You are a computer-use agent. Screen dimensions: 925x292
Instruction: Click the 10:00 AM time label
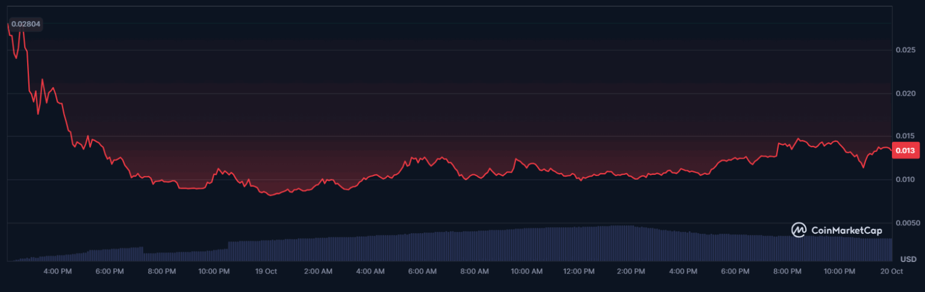[526, 272]
